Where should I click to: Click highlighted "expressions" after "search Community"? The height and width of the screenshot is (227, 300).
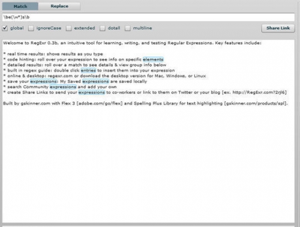pos(63,87)
